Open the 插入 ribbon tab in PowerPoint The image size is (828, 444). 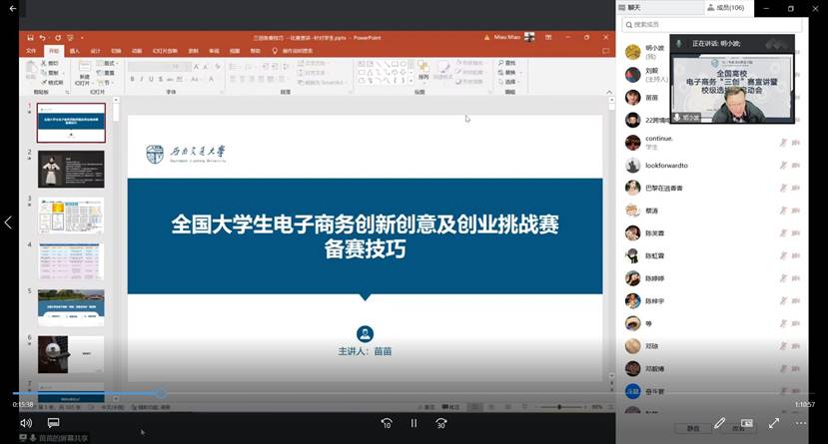74,50
